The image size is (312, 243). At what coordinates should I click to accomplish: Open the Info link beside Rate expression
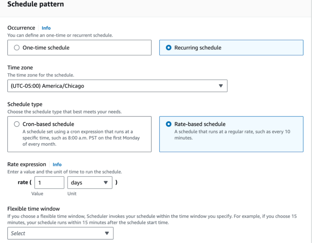tap(57, 164)
